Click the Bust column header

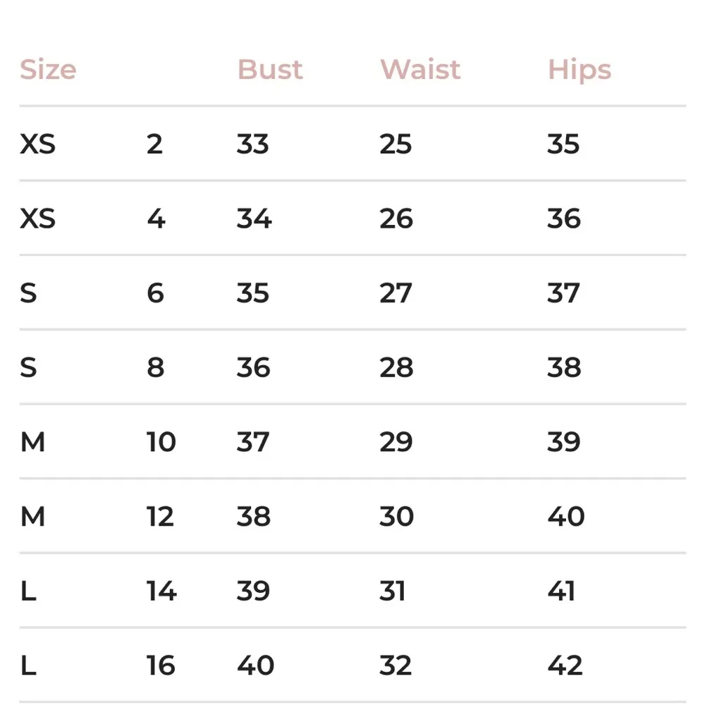[x=270, y=70]
